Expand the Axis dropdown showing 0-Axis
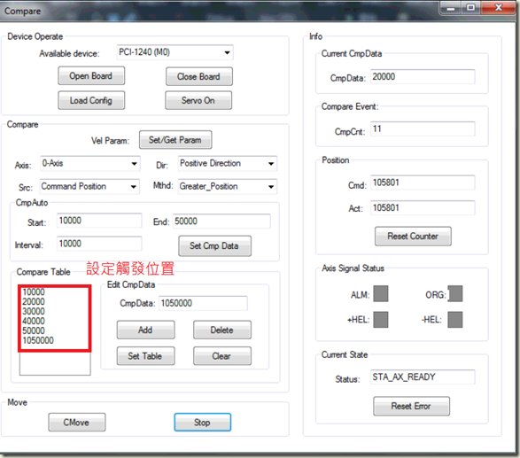 click(x=90, y=164)
